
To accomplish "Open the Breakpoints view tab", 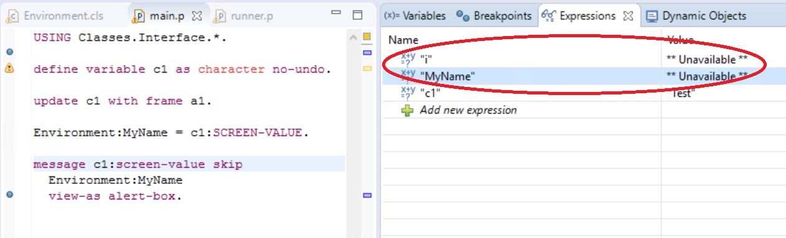I will tap(494, 16).
